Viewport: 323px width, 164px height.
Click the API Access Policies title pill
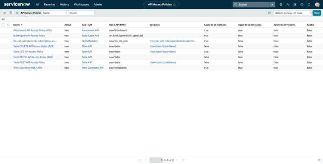point(161,5)
